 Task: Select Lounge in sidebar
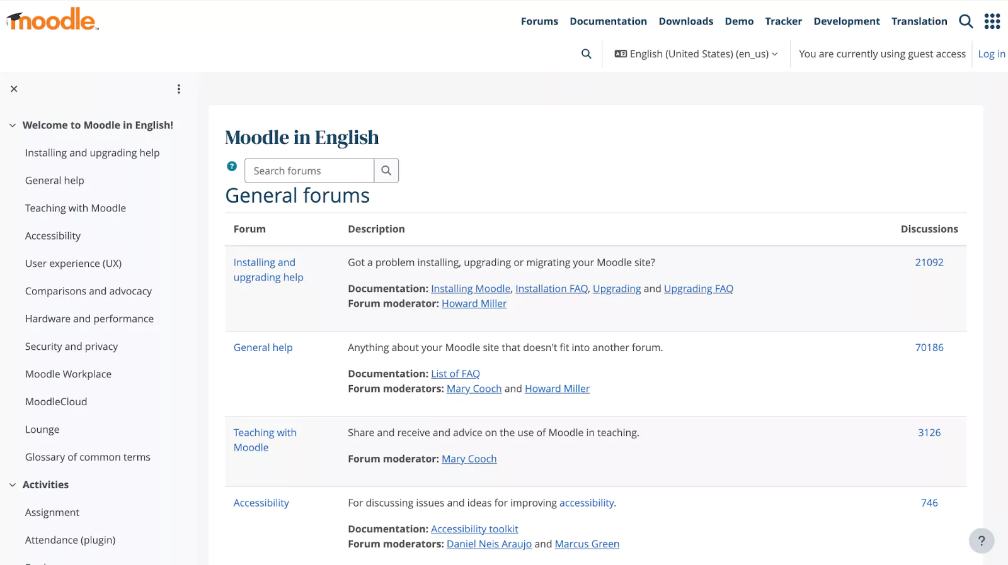pos(42,430)
